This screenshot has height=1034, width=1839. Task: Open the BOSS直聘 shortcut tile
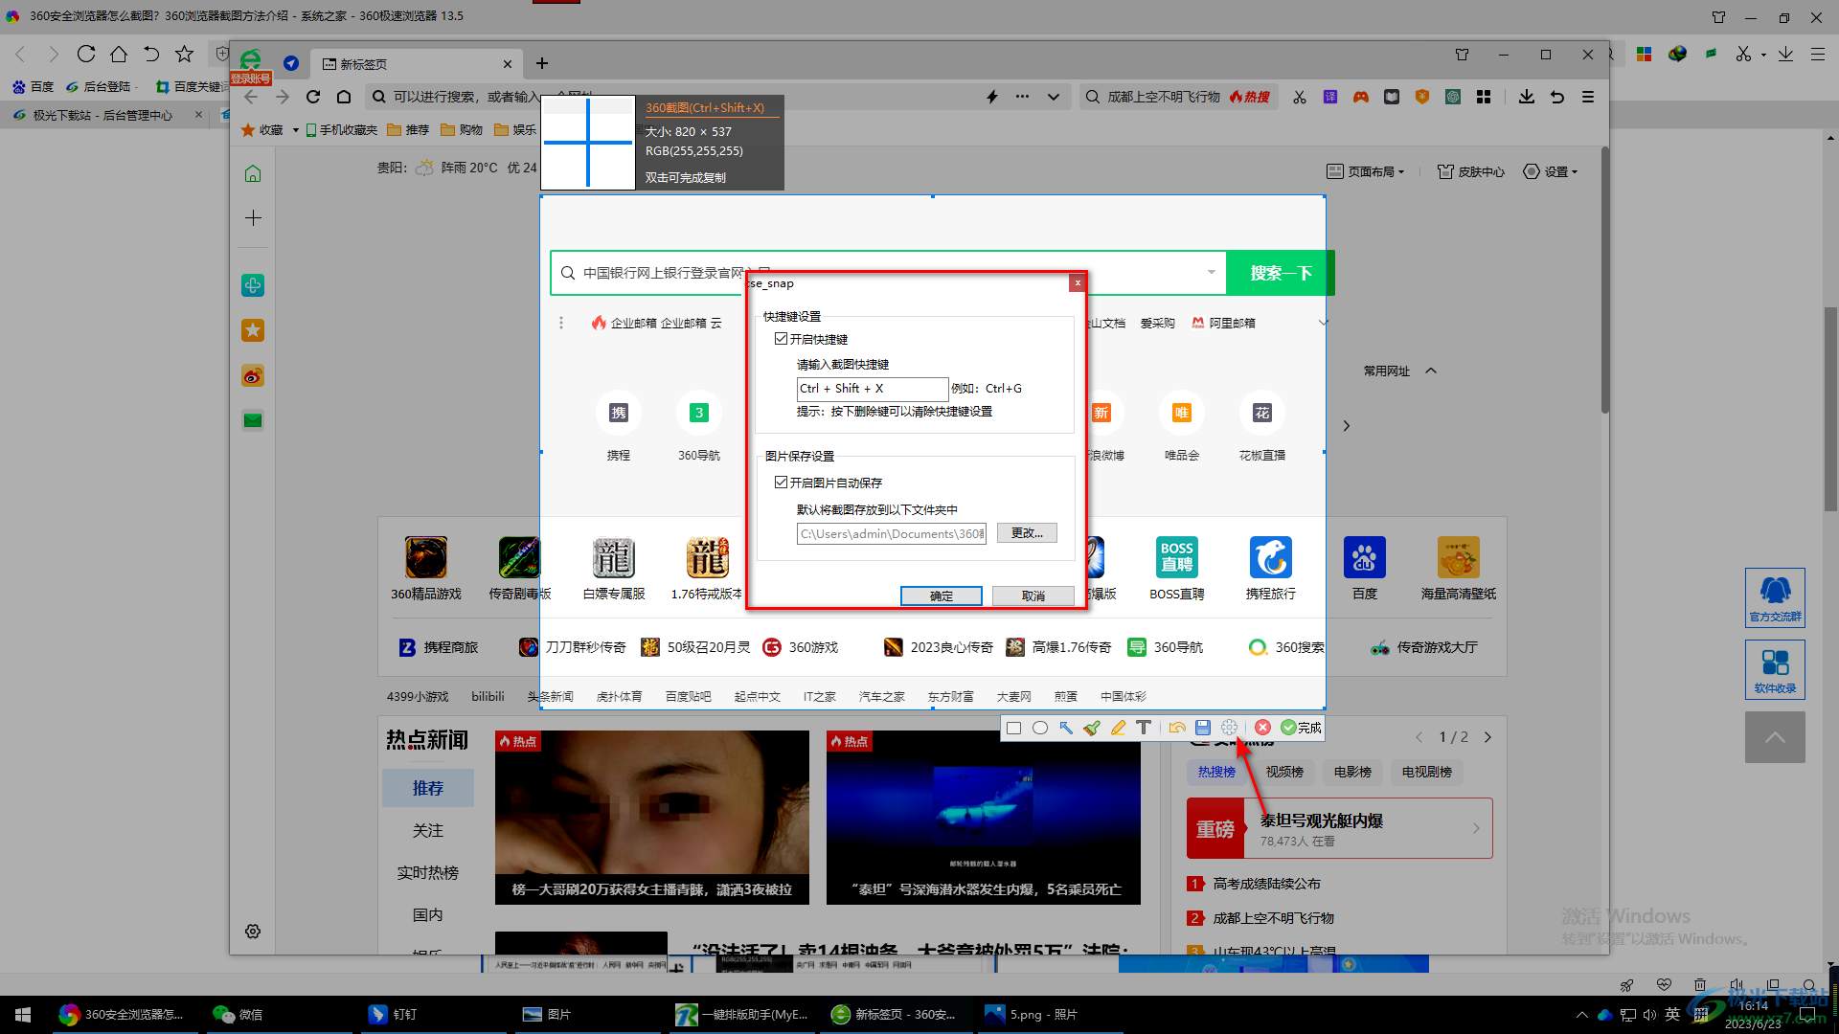pyautogui.click(x=1177, y=568)
